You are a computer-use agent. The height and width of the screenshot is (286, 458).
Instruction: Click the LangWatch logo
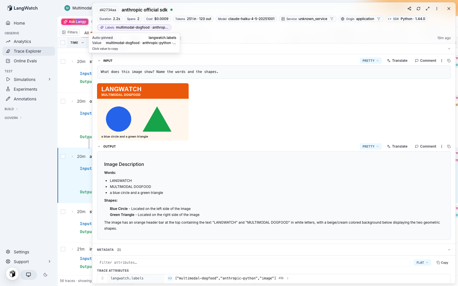pyautogui.click(x=22, y=8)
